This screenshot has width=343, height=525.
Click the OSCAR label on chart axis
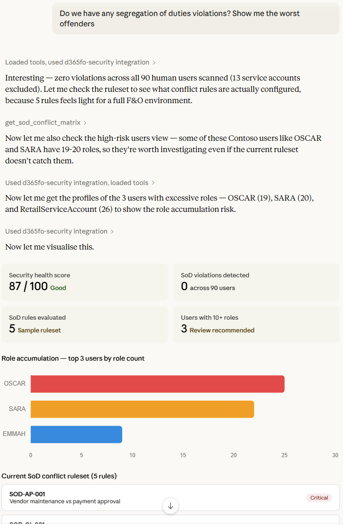(x=15, y=384)
